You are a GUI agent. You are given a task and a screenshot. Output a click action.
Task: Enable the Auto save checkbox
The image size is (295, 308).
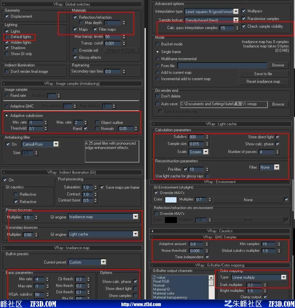click(x=157, y=104)
